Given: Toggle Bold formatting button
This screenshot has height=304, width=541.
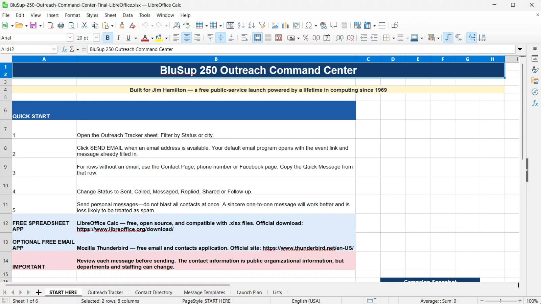Looking at the screenshot, I should (x=108, y=38).
